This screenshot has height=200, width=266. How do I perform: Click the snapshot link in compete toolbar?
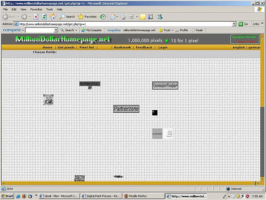point(114,30)
